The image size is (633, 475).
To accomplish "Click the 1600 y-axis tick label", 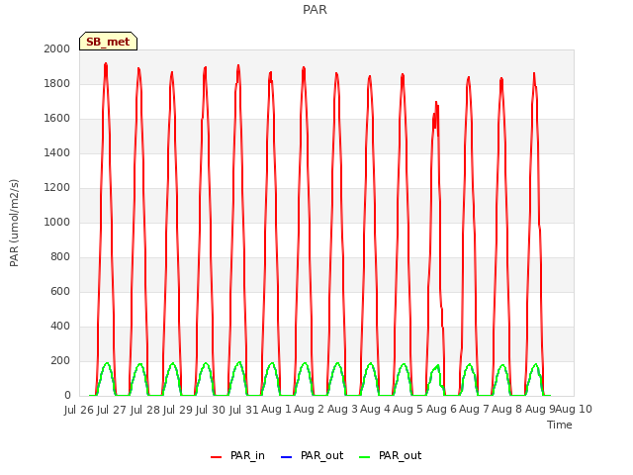I will tap(57, 119).
